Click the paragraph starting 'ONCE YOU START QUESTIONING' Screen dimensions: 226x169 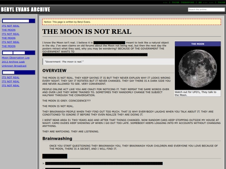pyautogui.click(x=134, y=147)
